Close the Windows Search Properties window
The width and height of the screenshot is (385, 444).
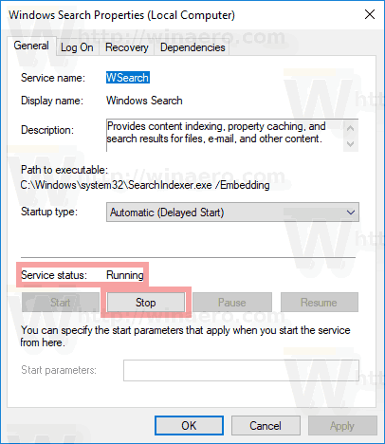[370, 14]
